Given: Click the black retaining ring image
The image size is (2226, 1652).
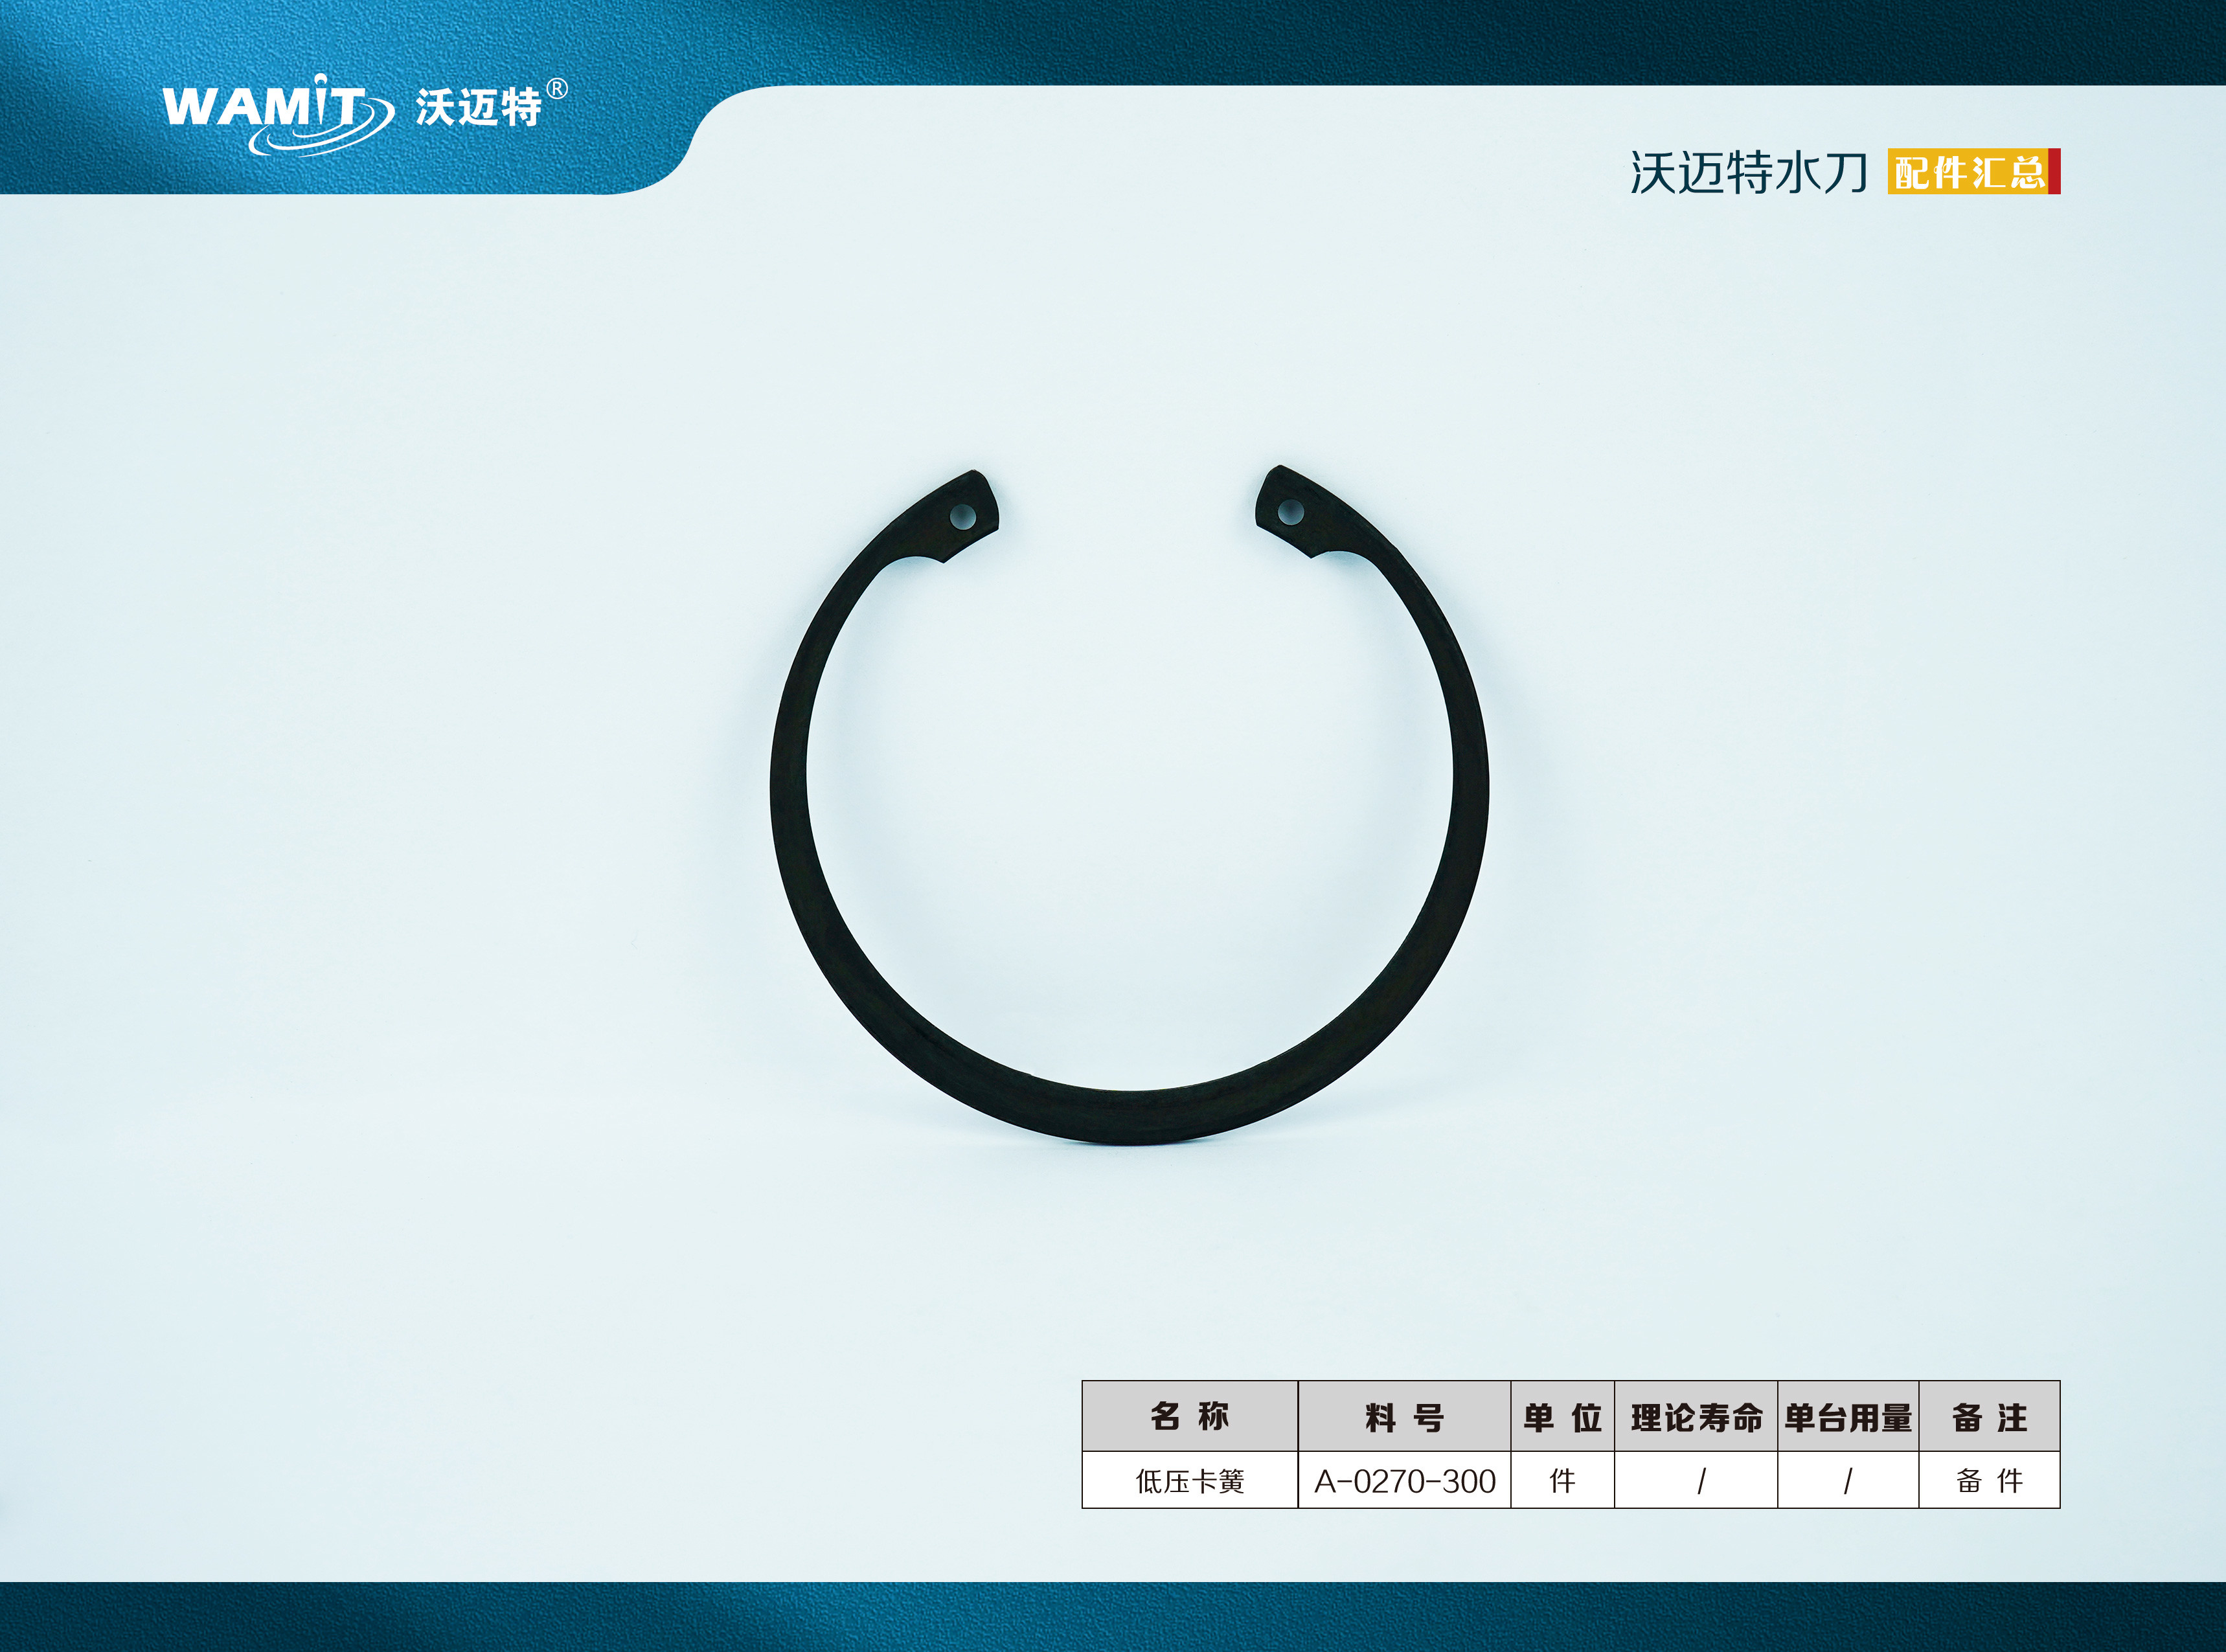Looking at the screenshot, I should [1129, 806].
